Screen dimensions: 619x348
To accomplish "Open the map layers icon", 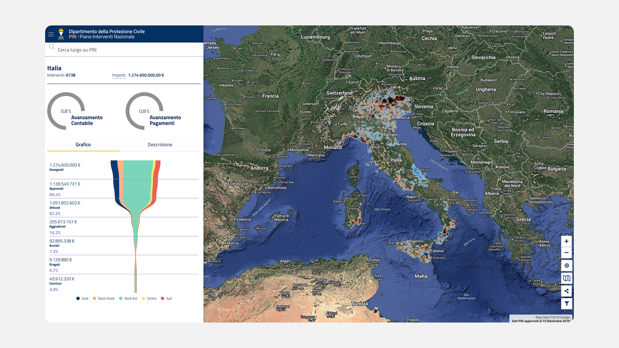I will [x=566, y=278].
